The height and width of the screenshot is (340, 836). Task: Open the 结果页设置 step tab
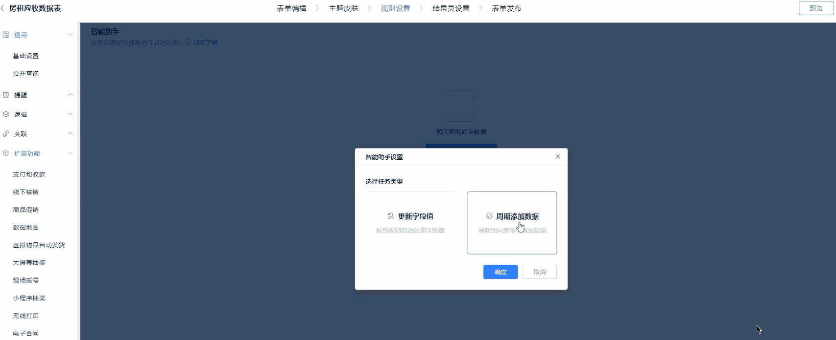(451, 8)
